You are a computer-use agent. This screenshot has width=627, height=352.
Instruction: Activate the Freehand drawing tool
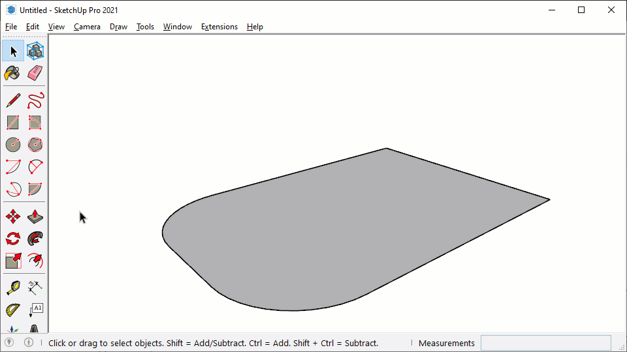35,100
